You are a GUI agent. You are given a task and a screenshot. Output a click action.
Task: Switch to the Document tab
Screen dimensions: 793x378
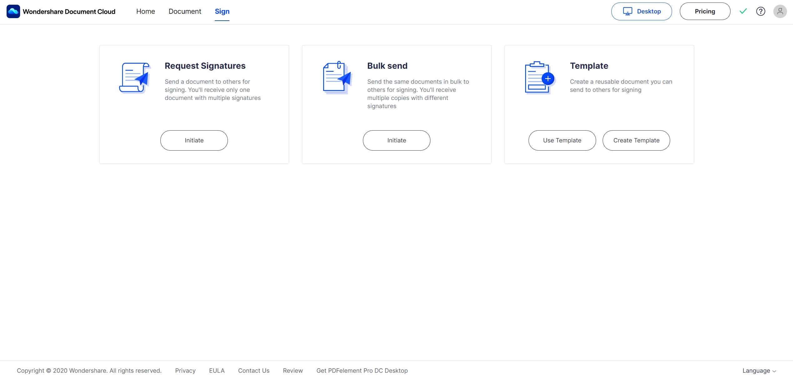[x=185, y=12]
